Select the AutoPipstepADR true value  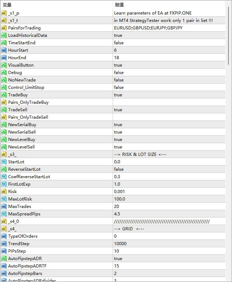118,259
